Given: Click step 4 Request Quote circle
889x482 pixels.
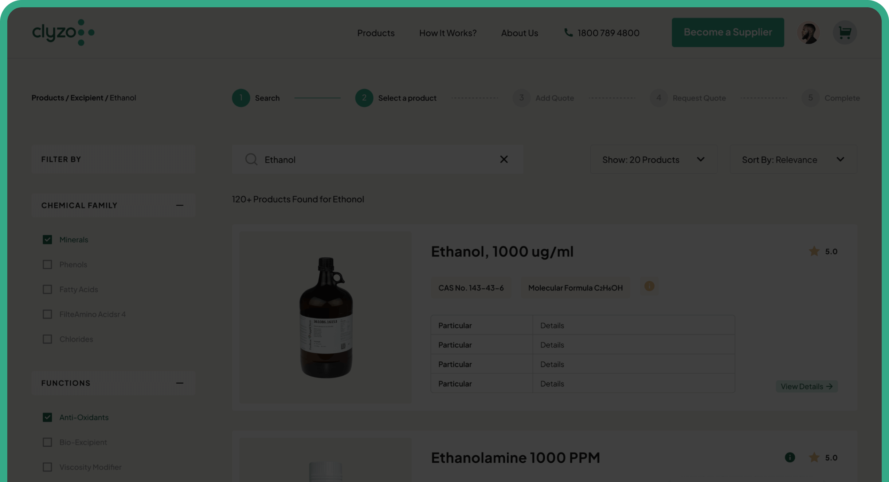Looking at the screenshot, I should coord(658,98).
